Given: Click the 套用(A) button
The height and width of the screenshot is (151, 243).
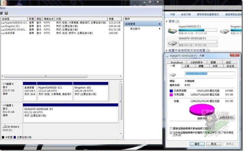Looking at the screenshot, I should tap(230, 144).
